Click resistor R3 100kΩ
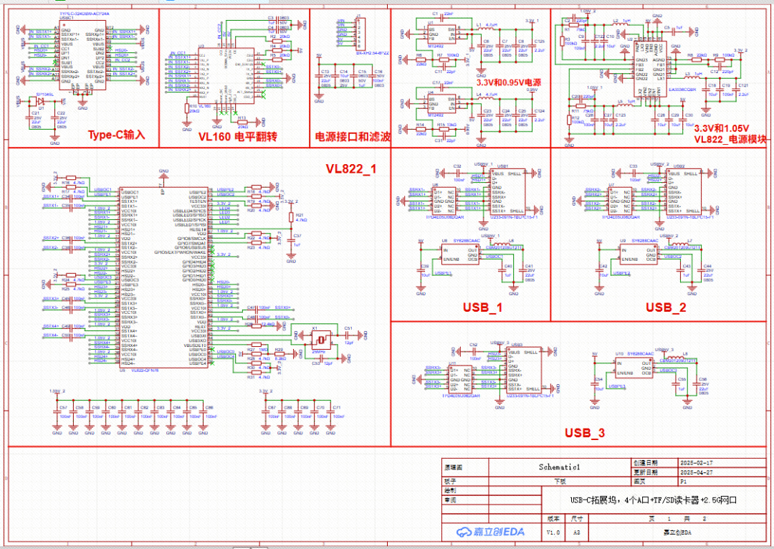This screenshot has height=549, width=774. point(563,41)
